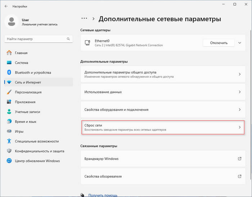This screenshot has width=252, height=197.
Task: Click the Система monitor icon
Action: click(x=9, y=63)
